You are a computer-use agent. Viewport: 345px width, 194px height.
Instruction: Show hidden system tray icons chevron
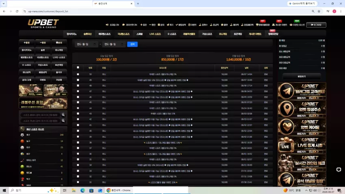click(x=306, y=190)
